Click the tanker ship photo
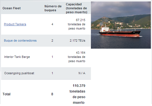Viewport: 152px width, 106px height. click(121, 25)
